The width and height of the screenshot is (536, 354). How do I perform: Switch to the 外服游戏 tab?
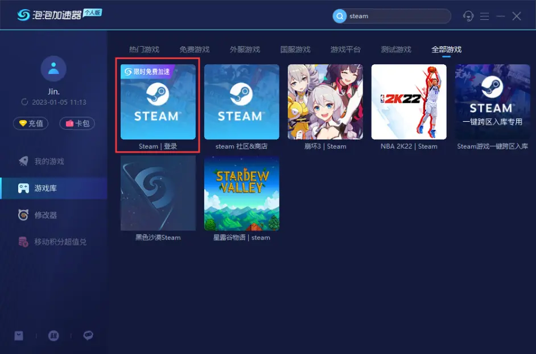tap(245, 50)
